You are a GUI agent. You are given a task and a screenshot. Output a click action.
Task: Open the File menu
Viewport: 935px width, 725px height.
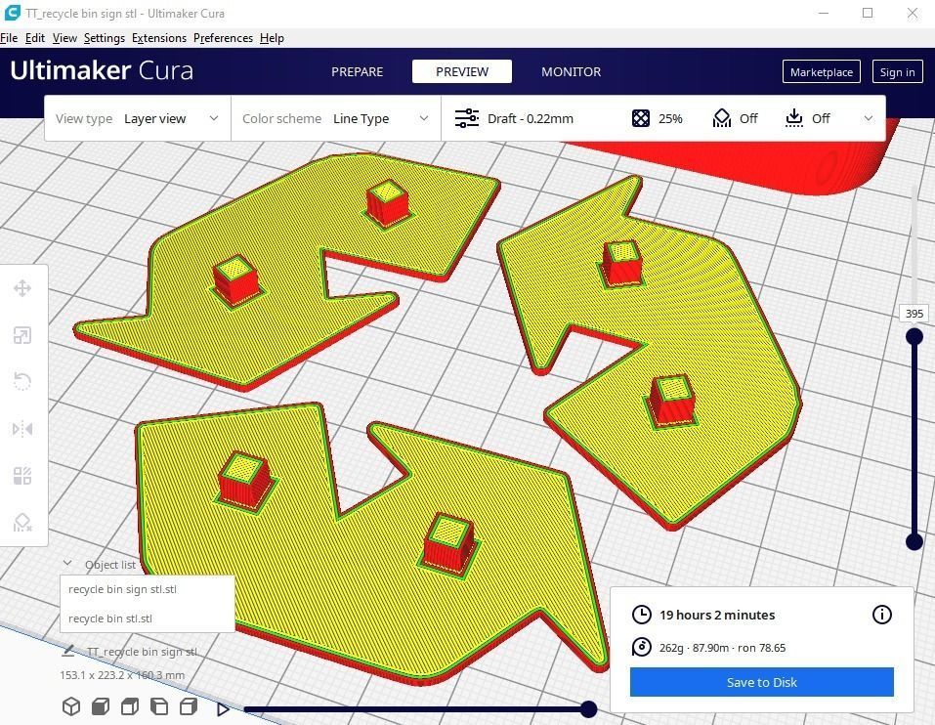[9, 38]
